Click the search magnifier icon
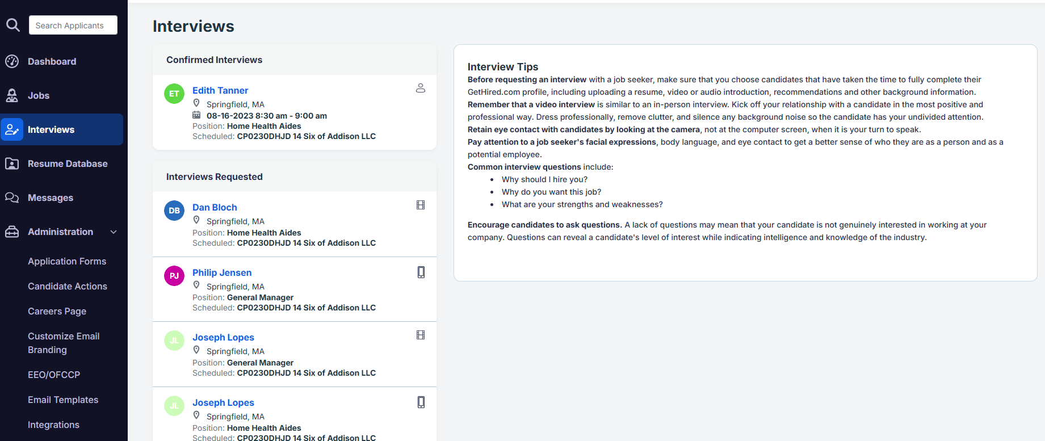The image size is (1045, 441). (x=12, y=25)
